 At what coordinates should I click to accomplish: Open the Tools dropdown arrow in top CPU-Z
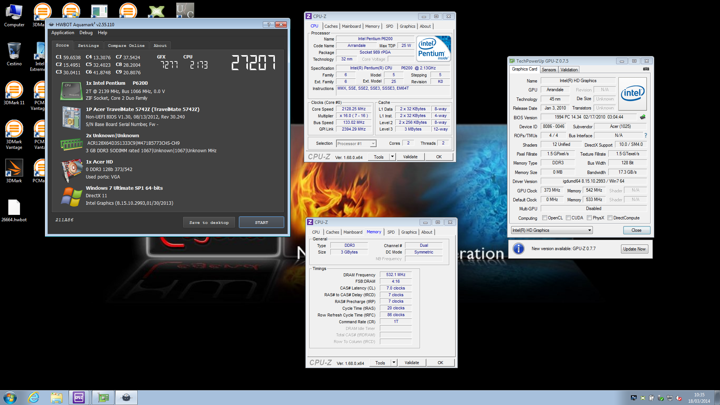393,157
